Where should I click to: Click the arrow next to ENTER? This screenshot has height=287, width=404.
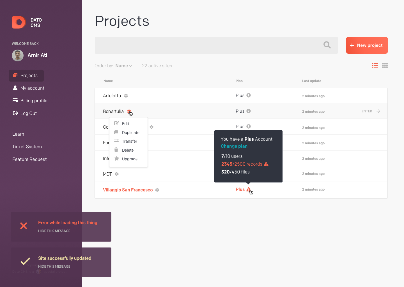(378, 111)
